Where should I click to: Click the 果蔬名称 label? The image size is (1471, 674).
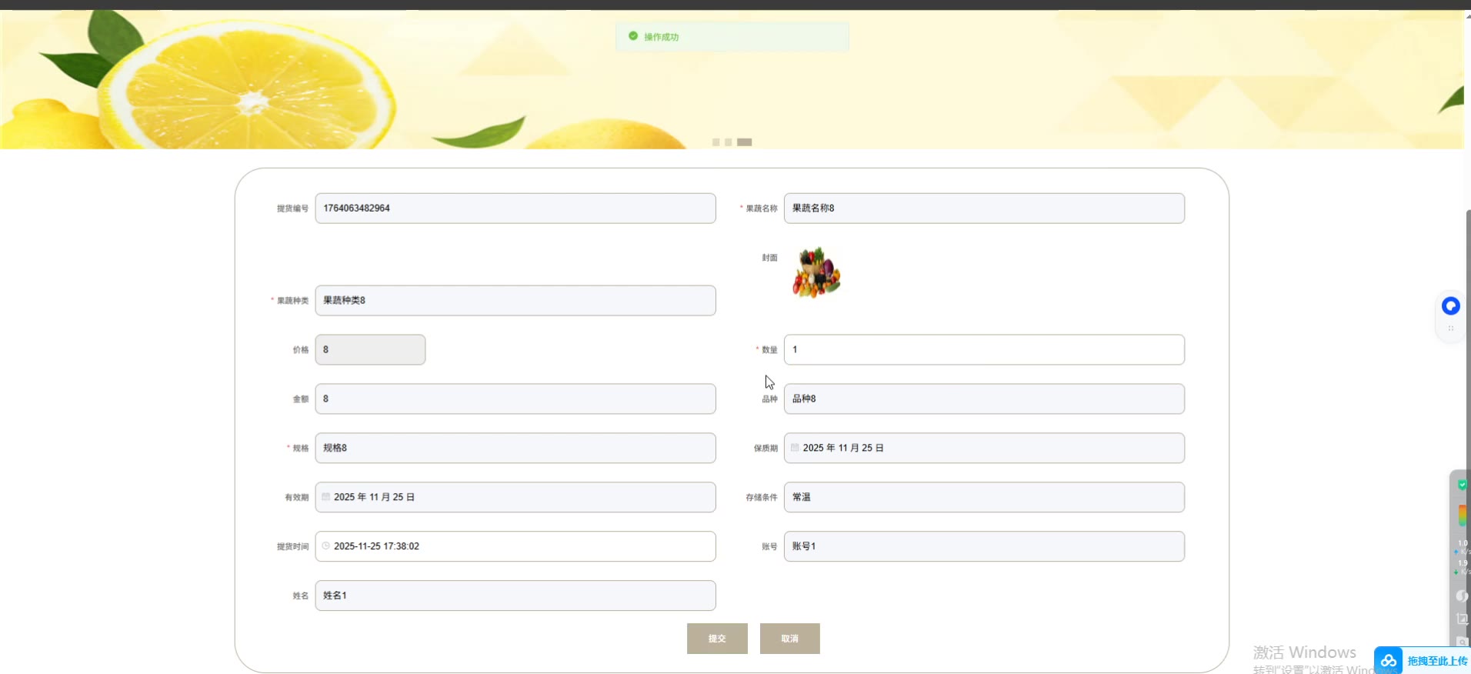(762, 209)
